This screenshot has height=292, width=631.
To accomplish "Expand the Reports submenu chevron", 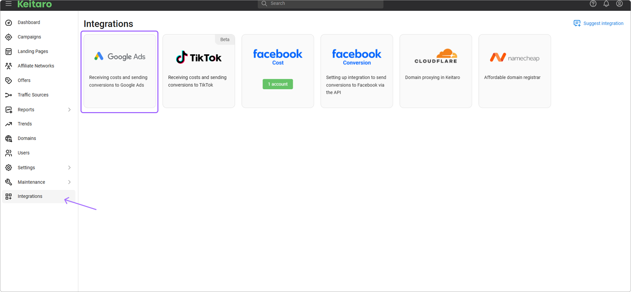I will pyautogui.click(x=69, y=110).
